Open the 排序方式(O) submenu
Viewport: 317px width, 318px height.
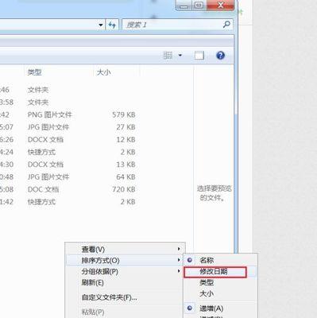pyautogui.click(x=125, y=260)
